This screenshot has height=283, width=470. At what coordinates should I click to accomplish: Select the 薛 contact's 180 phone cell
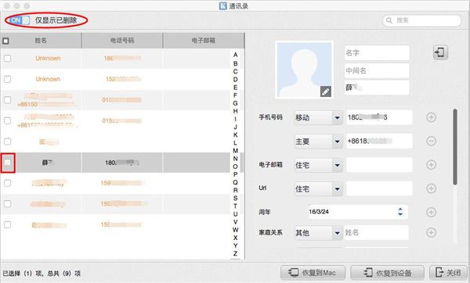pyautogui.click(x=122, y=163)
